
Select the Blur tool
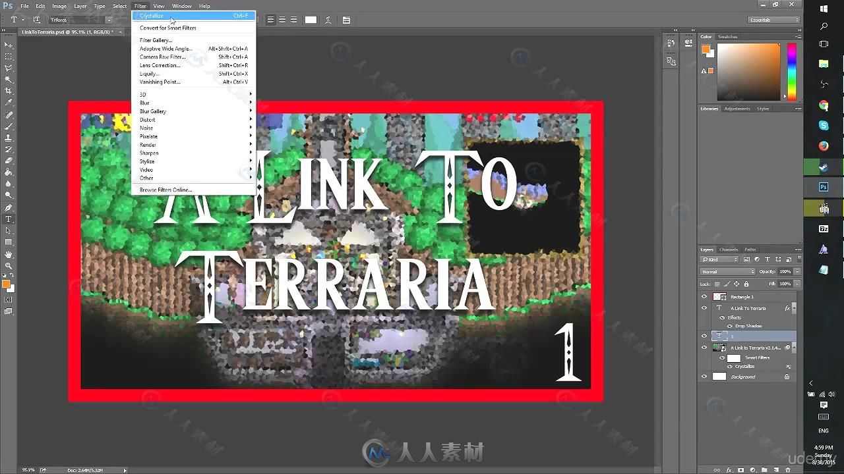click(9, 184)
